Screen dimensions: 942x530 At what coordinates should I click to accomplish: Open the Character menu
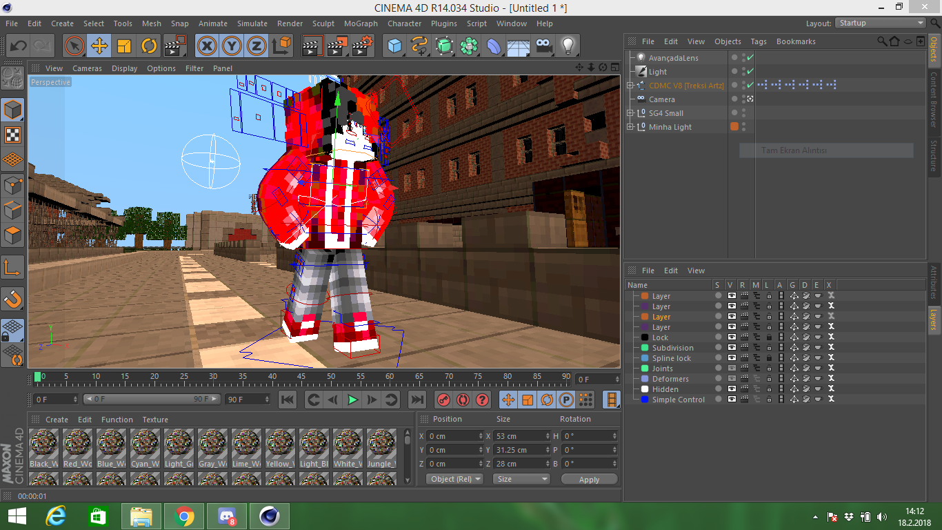405,23
